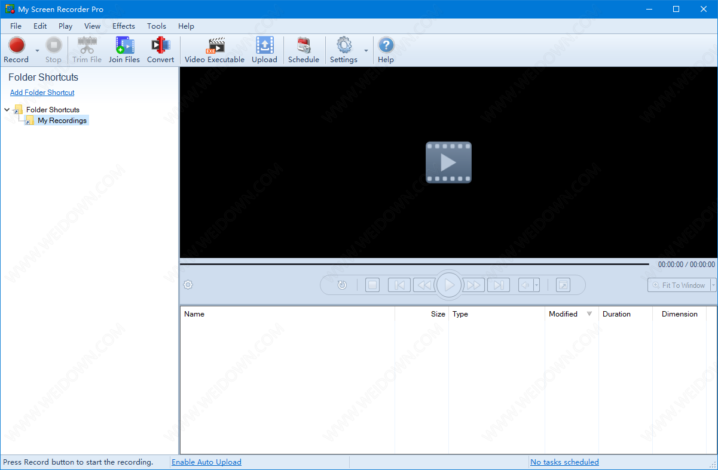Open the File menu
The height and width of the screenshot is (470, 718).
[16, 26]
